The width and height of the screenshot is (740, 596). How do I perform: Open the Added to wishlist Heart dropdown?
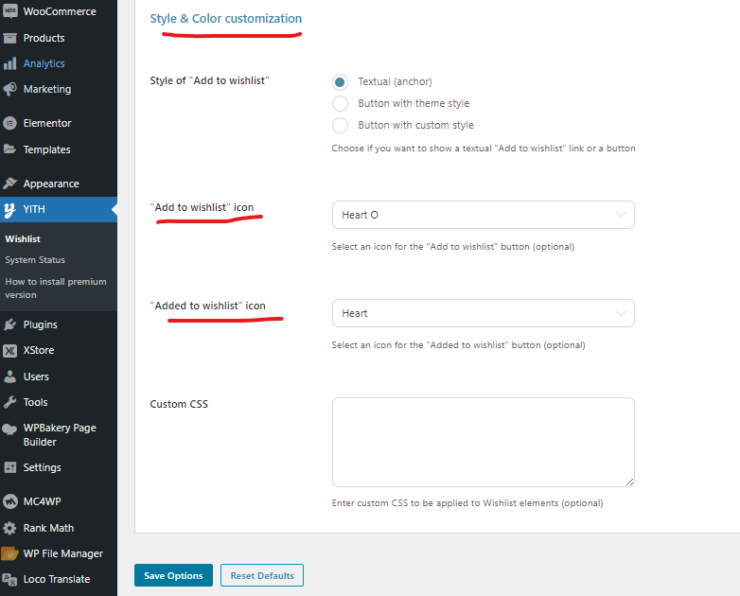484,313
